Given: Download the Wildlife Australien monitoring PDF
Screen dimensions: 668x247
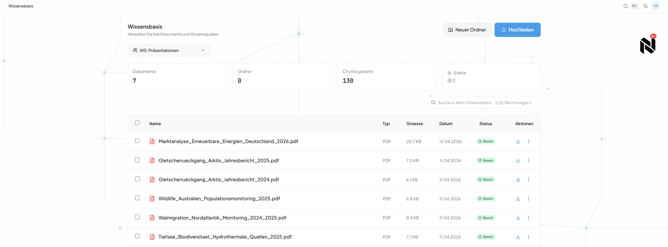Looking at the screenshot, I should point(518,199).
